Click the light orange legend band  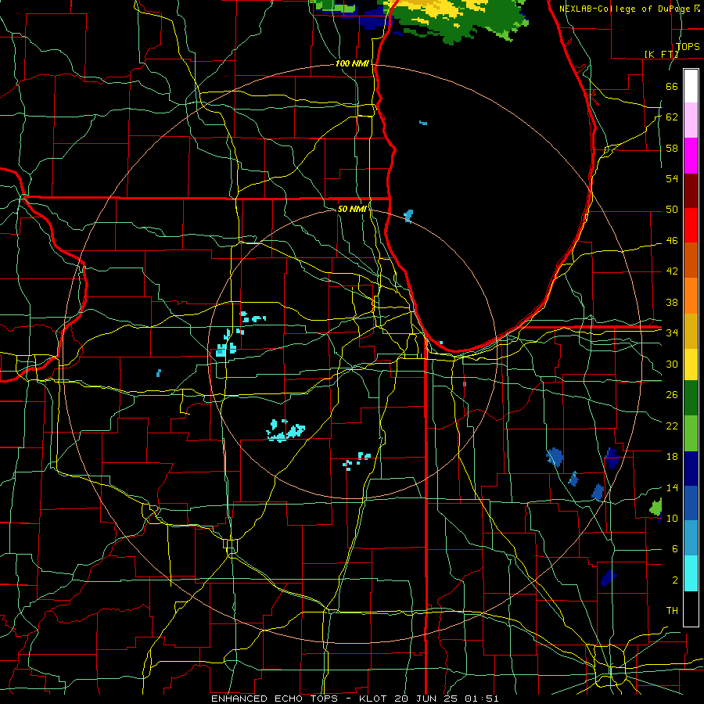(691, 296)
